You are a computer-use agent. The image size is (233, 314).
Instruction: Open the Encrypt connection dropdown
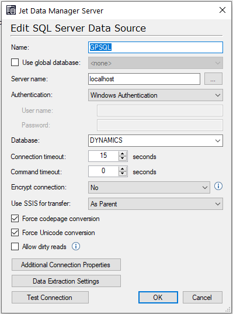(x=149, y=188)
